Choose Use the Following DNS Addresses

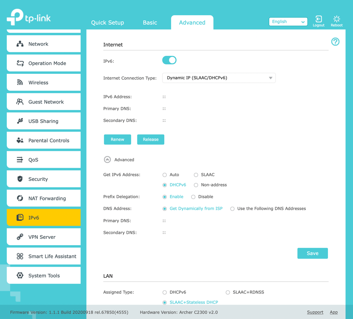(233, 209)
